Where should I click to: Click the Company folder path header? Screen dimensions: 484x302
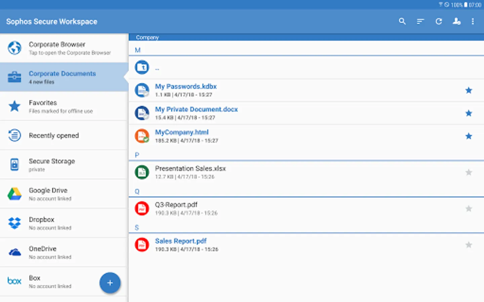[147, 37]
